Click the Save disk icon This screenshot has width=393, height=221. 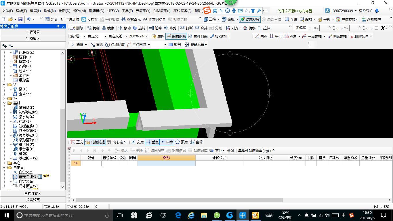20,19
